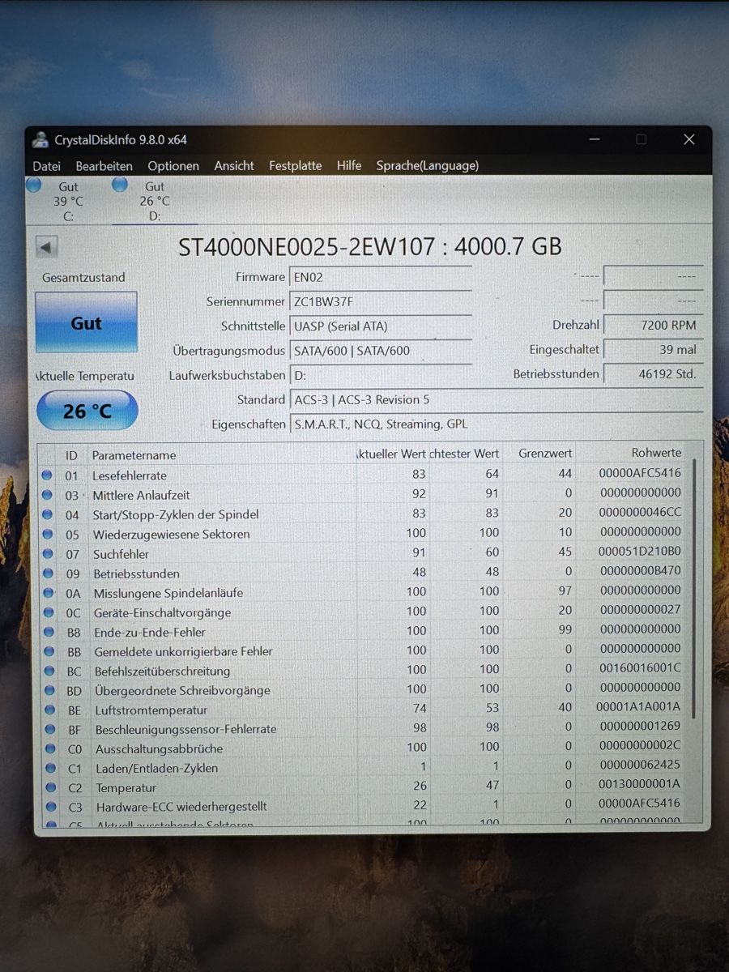Click the Standard field ACS-3 Revision 5

496,399
